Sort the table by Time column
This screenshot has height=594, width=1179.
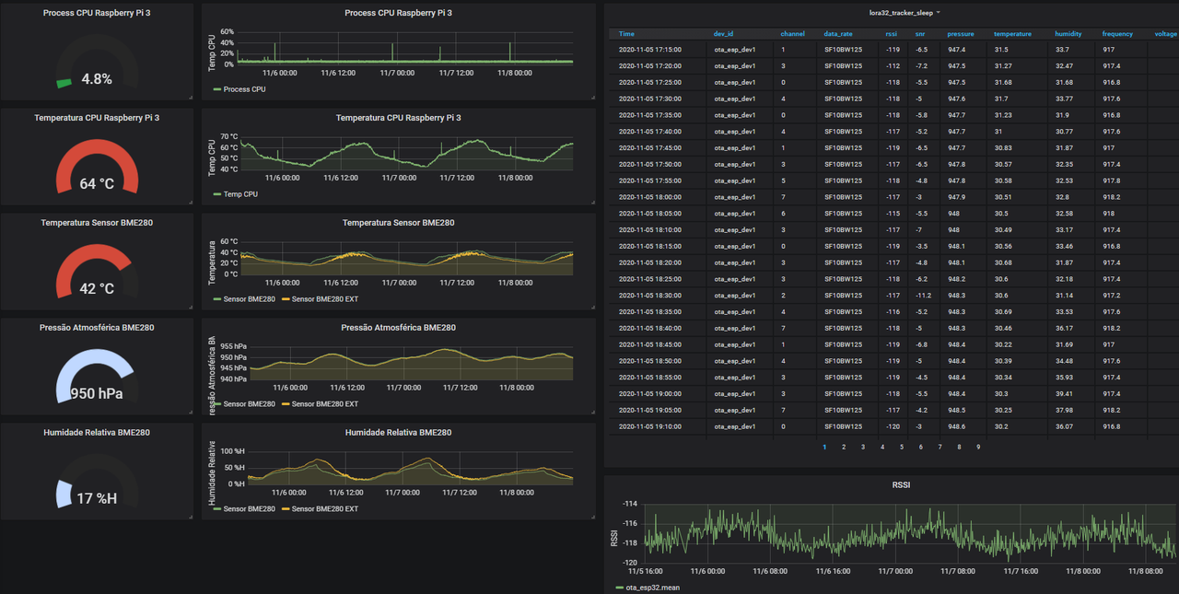[626, 34]
